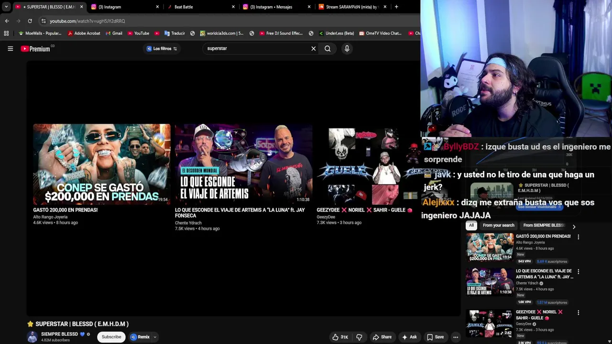Click SIEMPRE BLESSD channel name
The height and width of the screenshot is (344, 612).
click(x=59, y=334)
